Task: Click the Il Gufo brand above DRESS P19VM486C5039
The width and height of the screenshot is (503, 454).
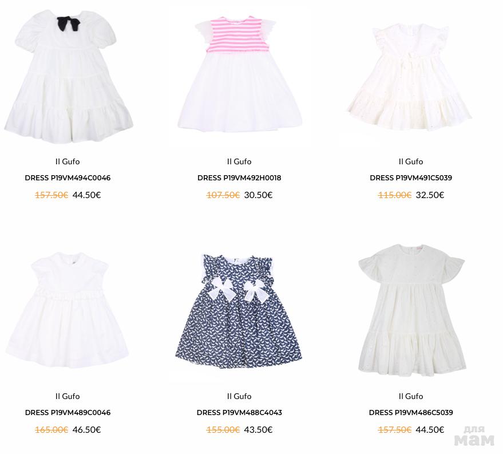Action: click(411, 397)
